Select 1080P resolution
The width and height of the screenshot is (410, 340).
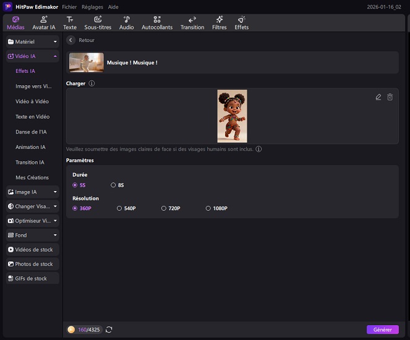208,208
